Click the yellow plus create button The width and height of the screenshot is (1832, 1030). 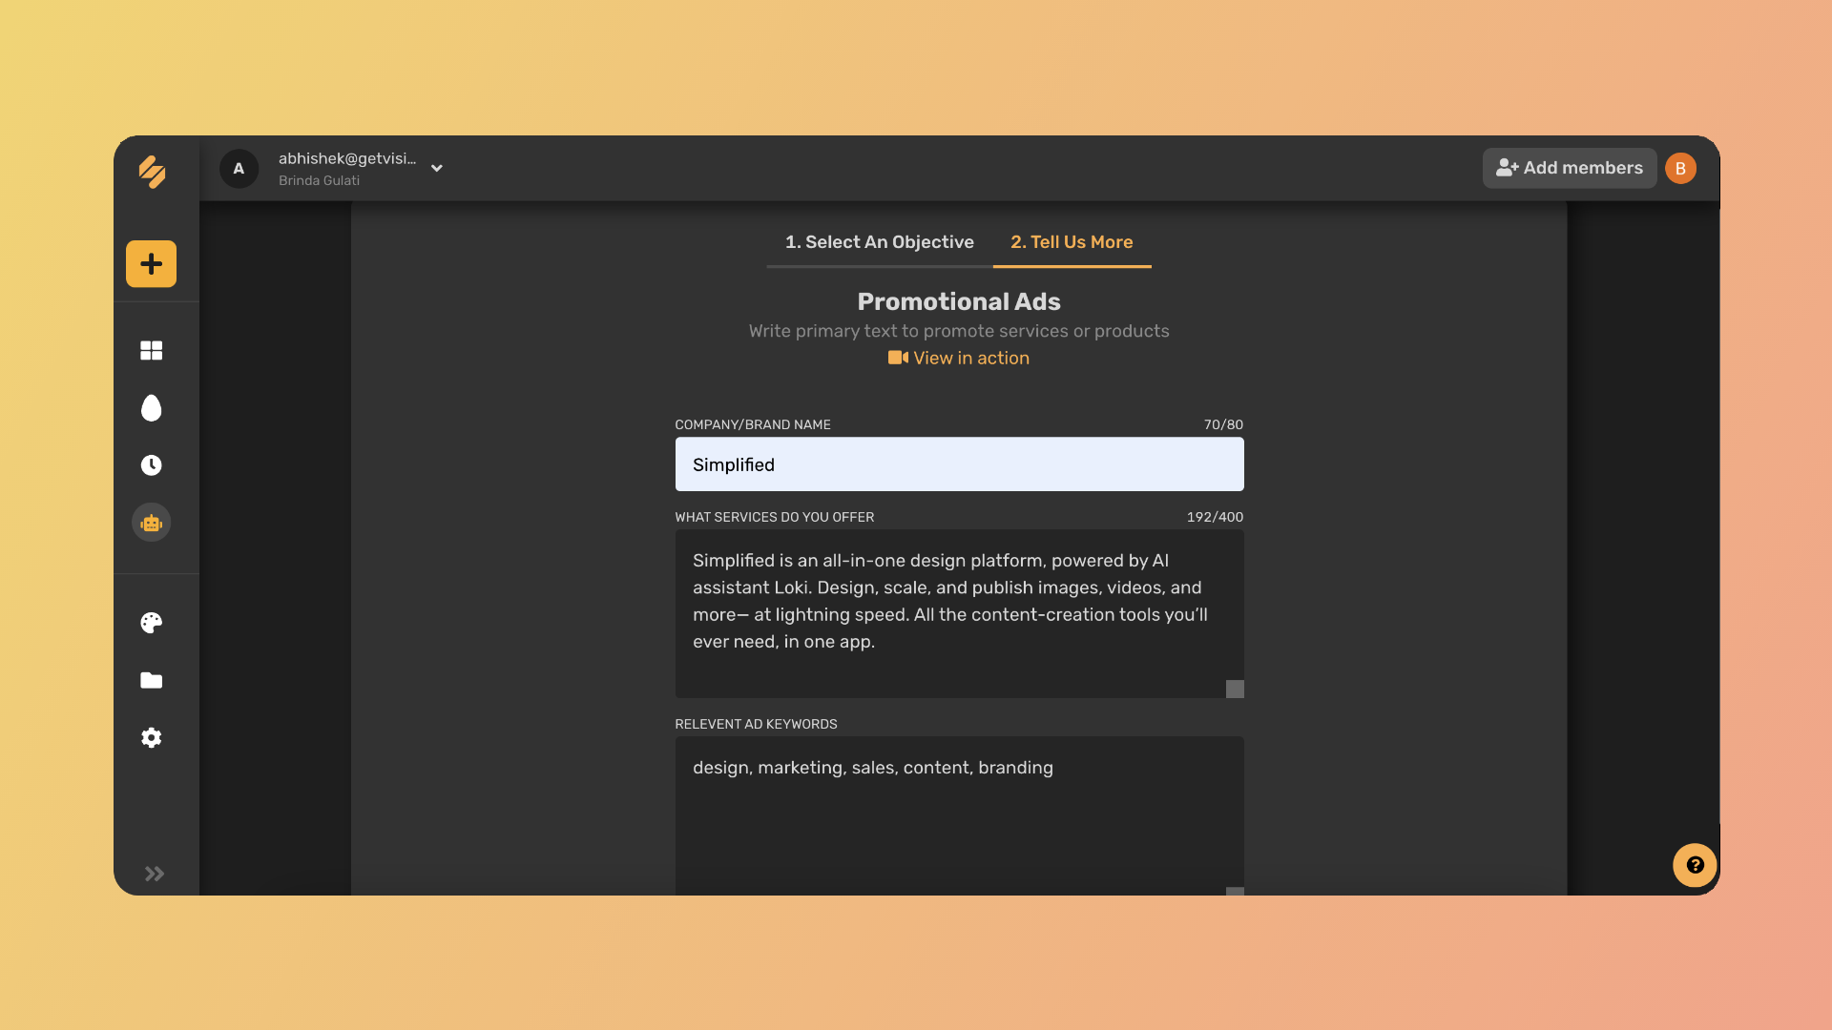coord(151,264)
